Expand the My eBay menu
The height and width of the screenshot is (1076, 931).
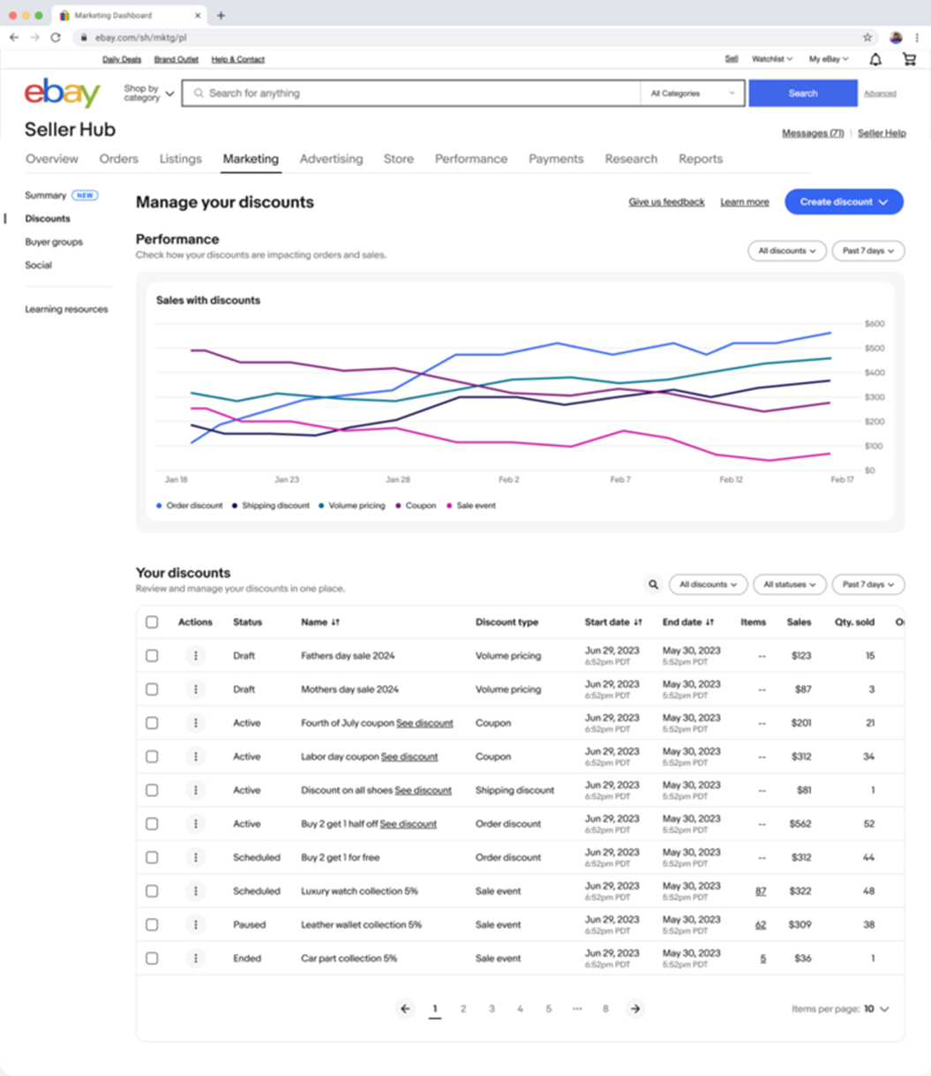pyautogui.click(x=829, y=59)
